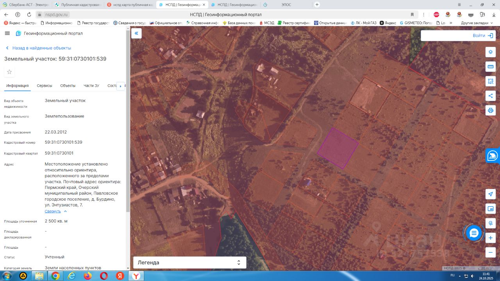Open Windows Explorer folder on taskbar

(39, 276)
